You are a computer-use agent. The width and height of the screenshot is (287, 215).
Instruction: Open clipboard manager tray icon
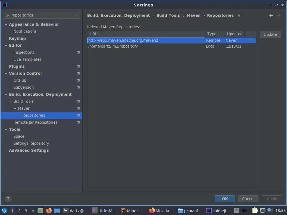coord(255,211)
